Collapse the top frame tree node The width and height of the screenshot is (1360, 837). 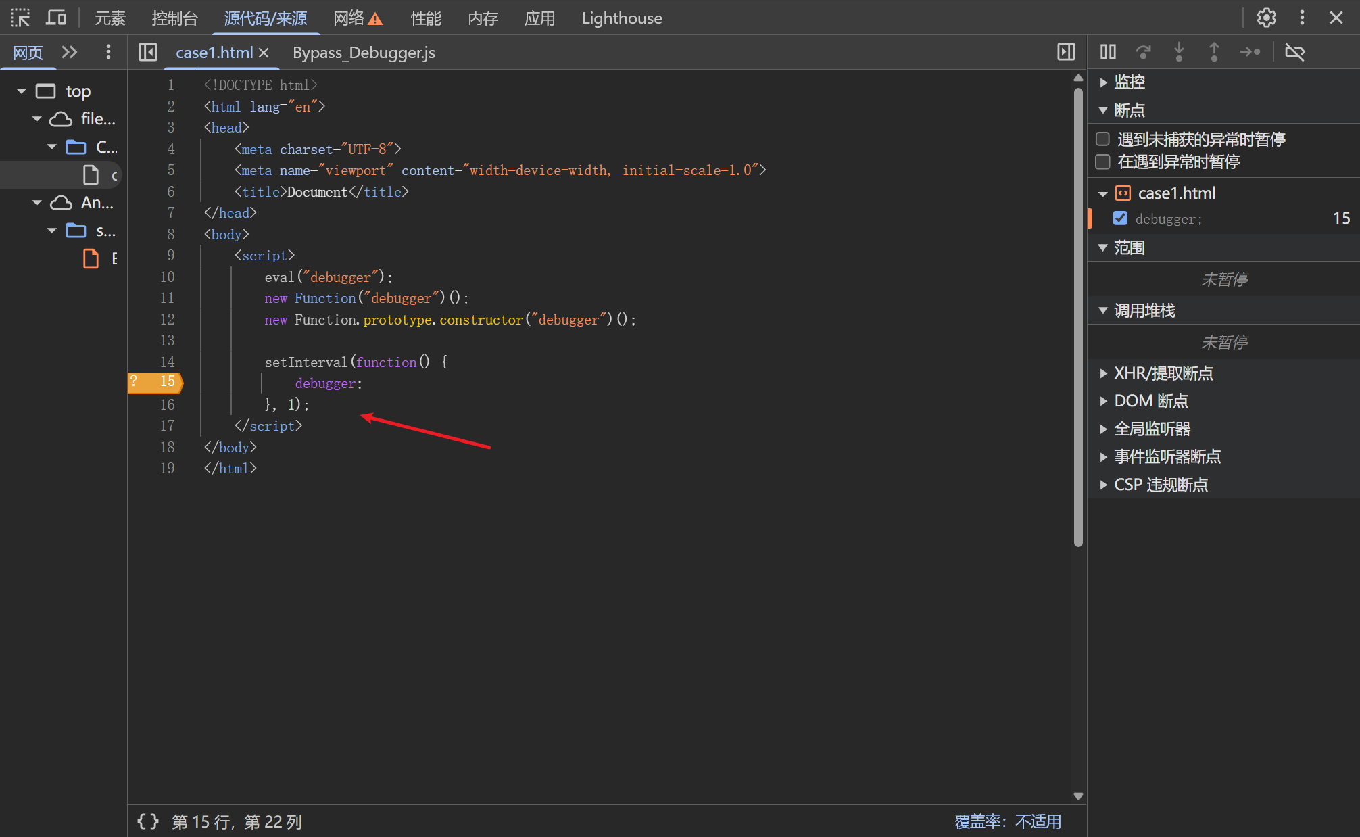(22, 91)
